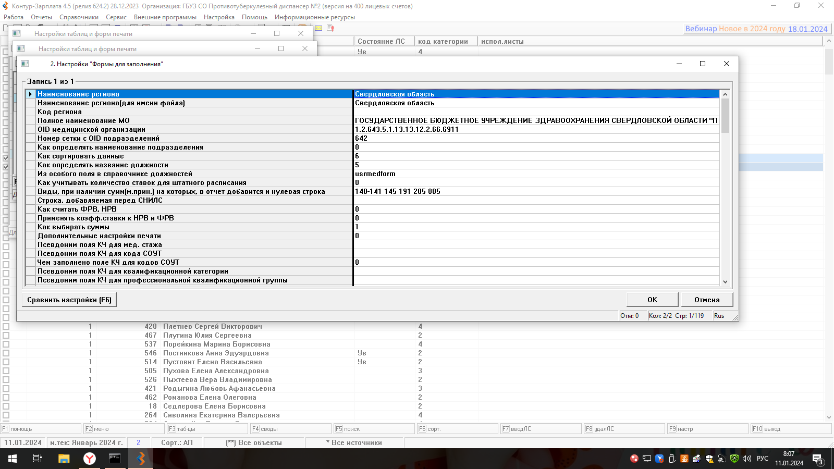Open the Внешние программы menu
This screenshot has height=469, width=834.
click(165, 17)
